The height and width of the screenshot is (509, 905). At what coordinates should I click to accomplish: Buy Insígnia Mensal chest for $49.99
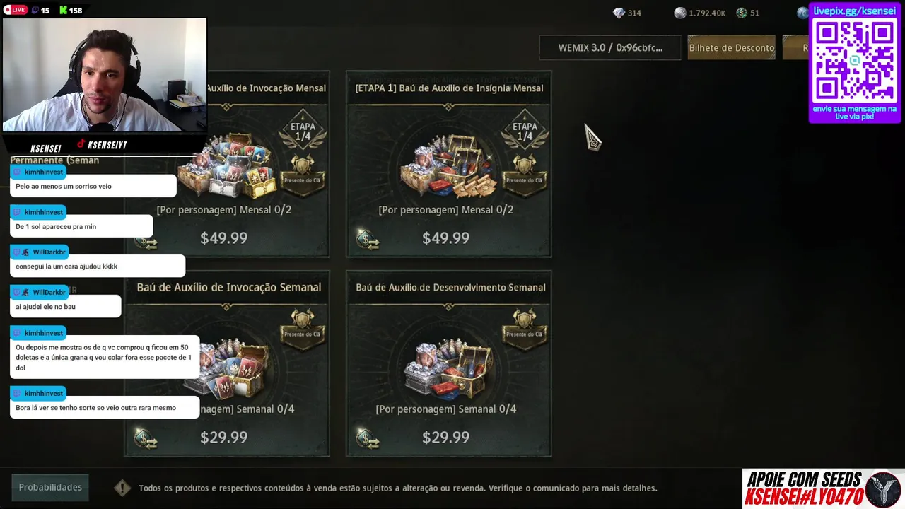[x=445, y=238]
